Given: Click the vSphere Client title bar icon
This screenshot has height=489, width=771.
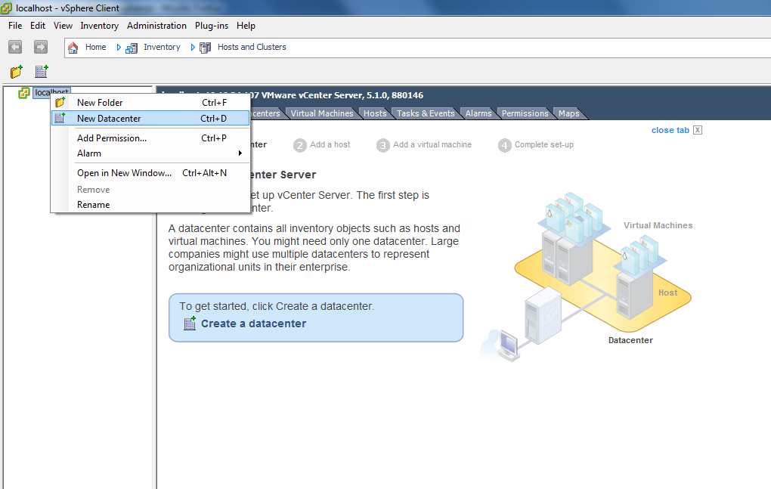Looking at the screenshot, I should 6,8.
